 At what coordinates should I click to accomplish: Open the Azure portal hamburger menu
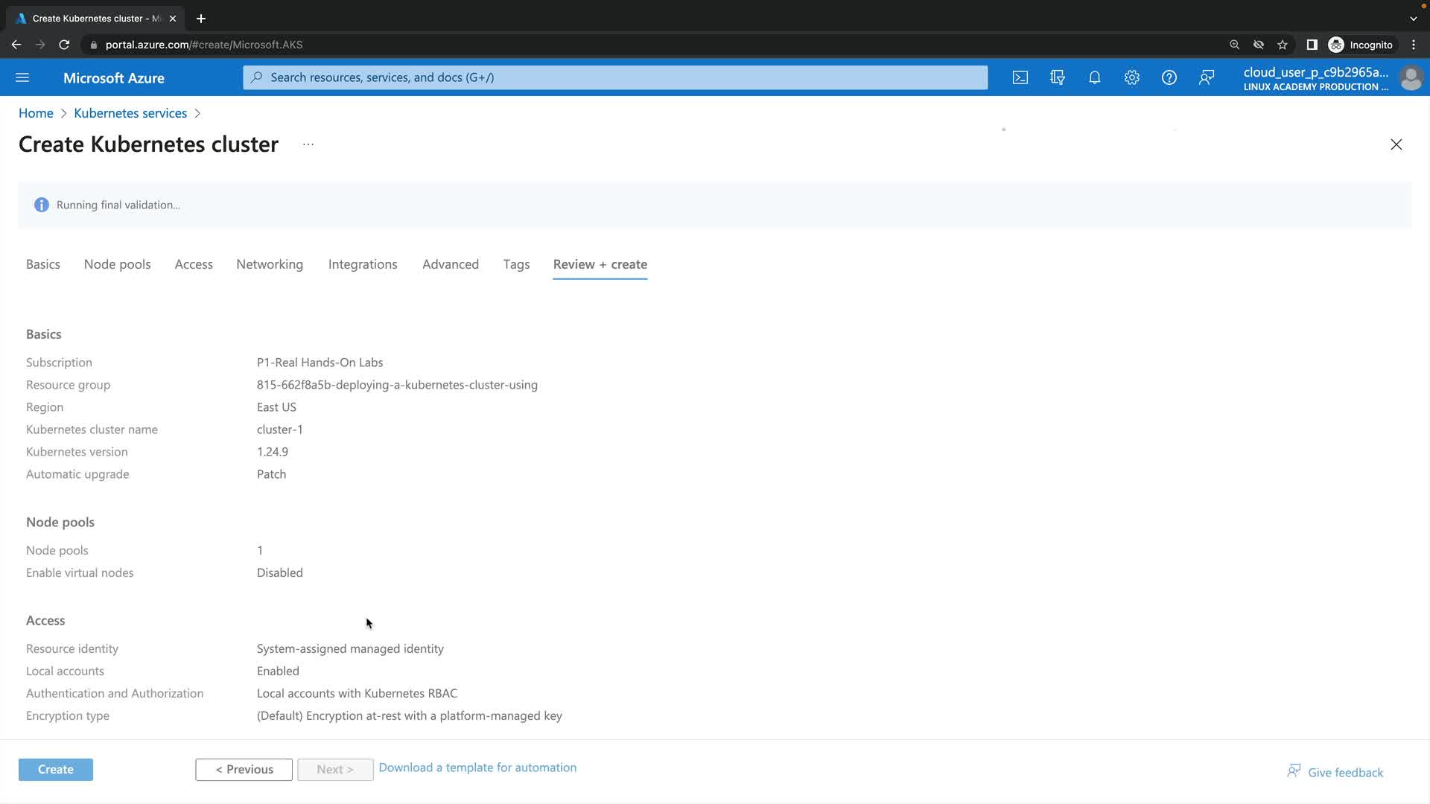(22, 77)
